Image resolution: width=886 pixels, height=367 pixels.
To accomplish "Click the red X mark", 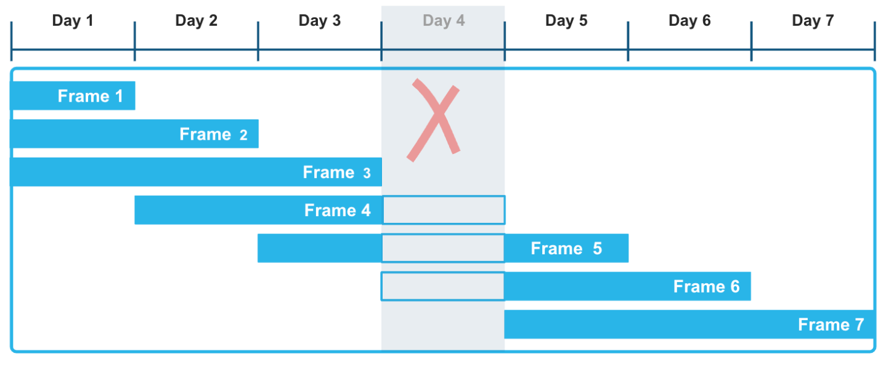I will click(434, 120).
